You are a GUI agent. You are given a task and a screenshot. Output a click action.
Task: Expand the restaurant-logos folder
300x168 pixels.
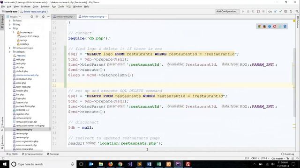(10, 48)
